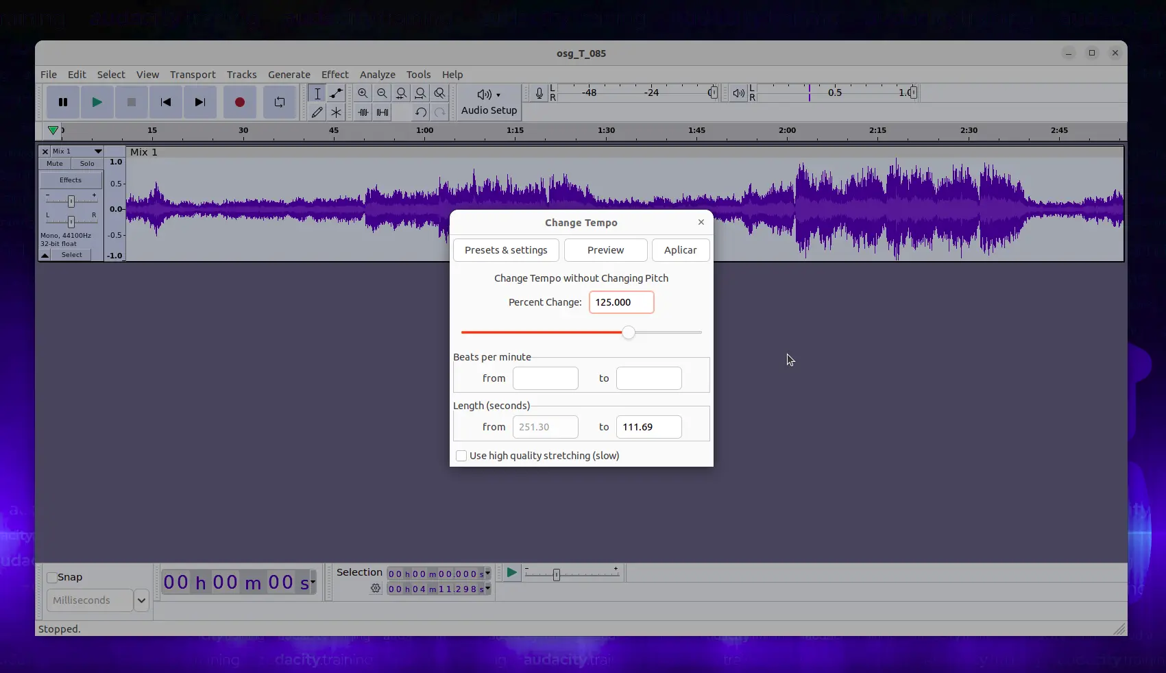
Task: Click the Length to field showing 111.69
Action: click(649, 427)
